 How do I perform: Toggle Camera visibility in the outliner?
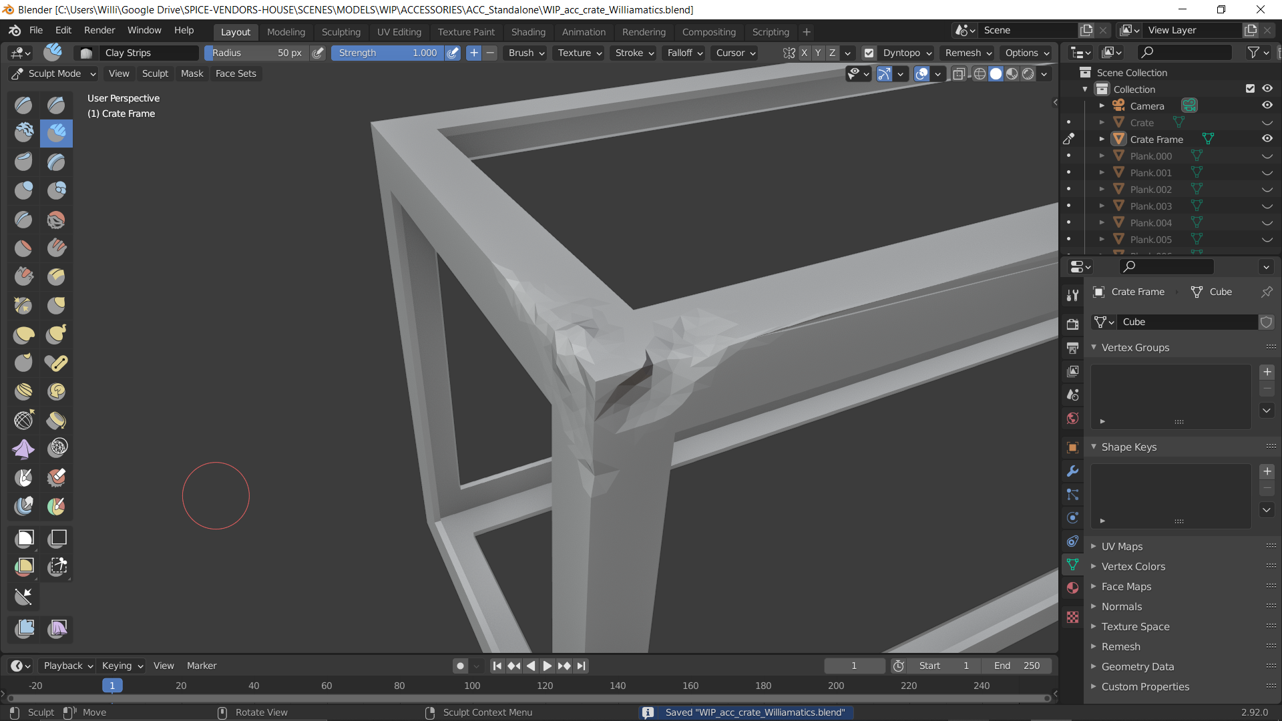pyautogui.click(x=1267, y=105)
